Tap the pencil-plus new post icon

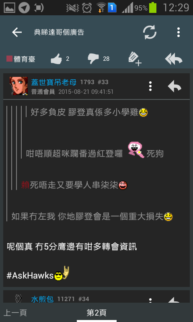[x=135, y=59]
